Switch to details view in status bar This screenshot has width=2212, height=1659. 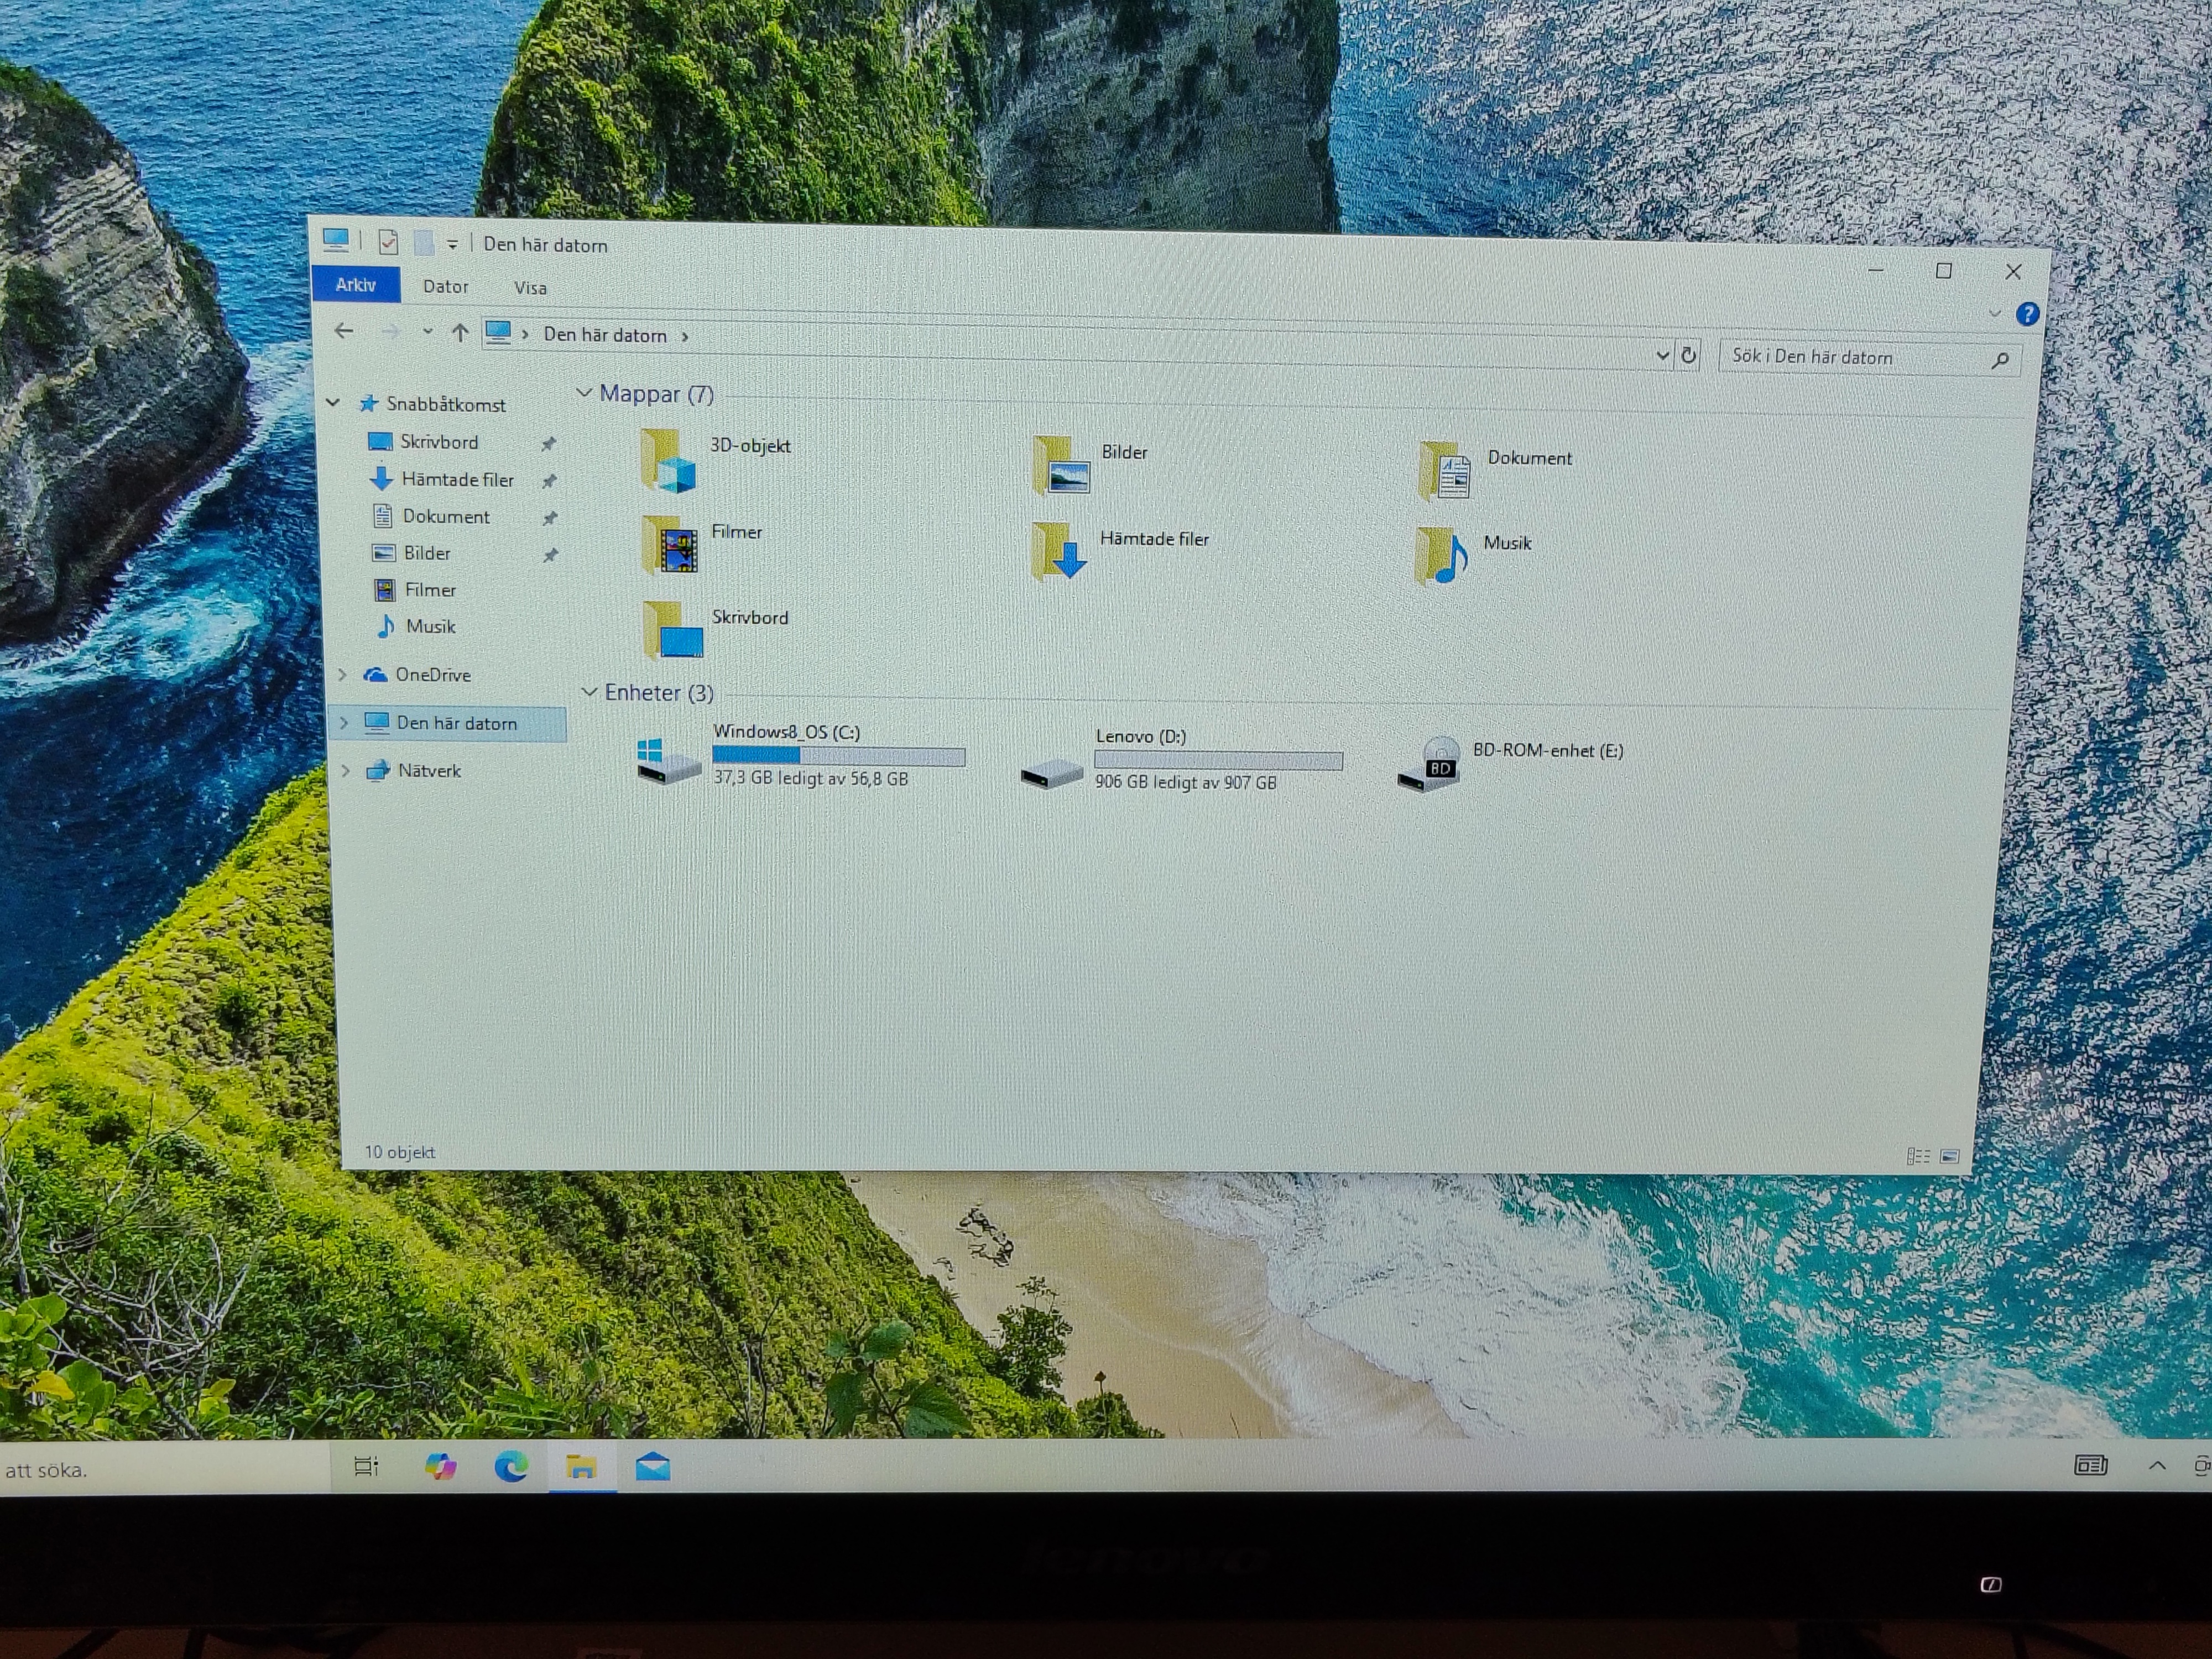tap(1918, 1156)
